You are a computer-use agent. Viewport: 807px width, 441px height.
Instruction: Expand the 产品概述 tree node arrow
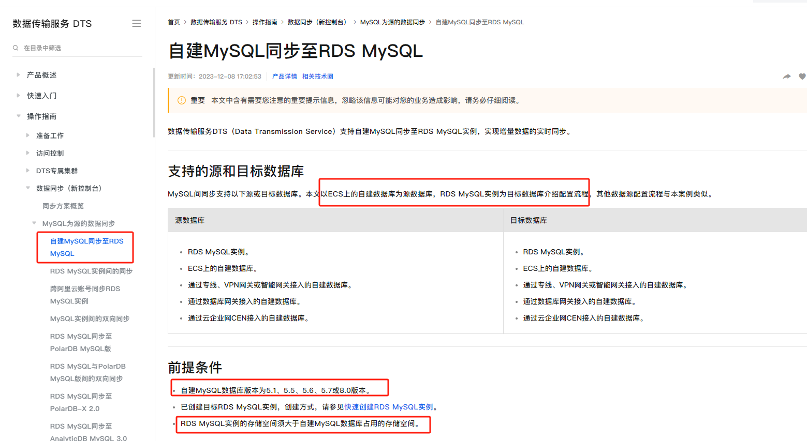pos(19,75)
